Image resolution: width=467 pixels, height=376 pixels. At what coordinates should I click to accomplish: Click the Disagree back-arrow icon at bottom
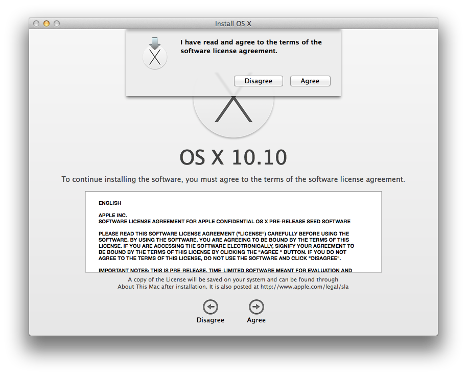pos(211,307)
